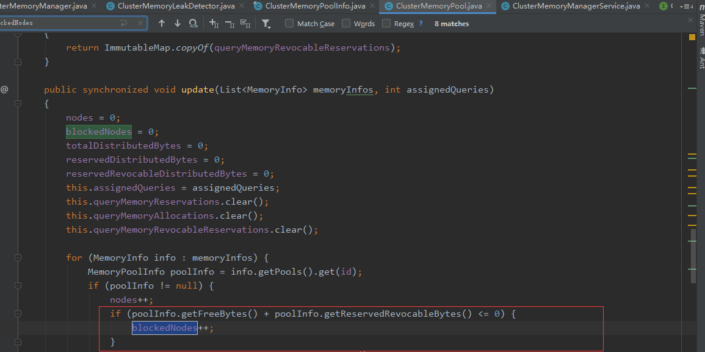Viewport: 705px width, 352px height.
Task: Collapse the for loop fold marker
Action: pyautogui.click(x=18, y=258)
